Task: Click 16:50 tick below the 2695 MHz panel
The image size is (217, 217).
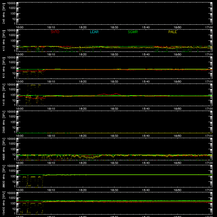Action: [177, 136]
